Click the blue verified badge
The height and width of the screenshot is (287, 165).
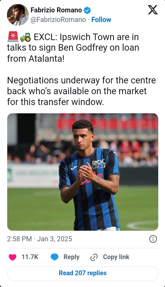87,10
